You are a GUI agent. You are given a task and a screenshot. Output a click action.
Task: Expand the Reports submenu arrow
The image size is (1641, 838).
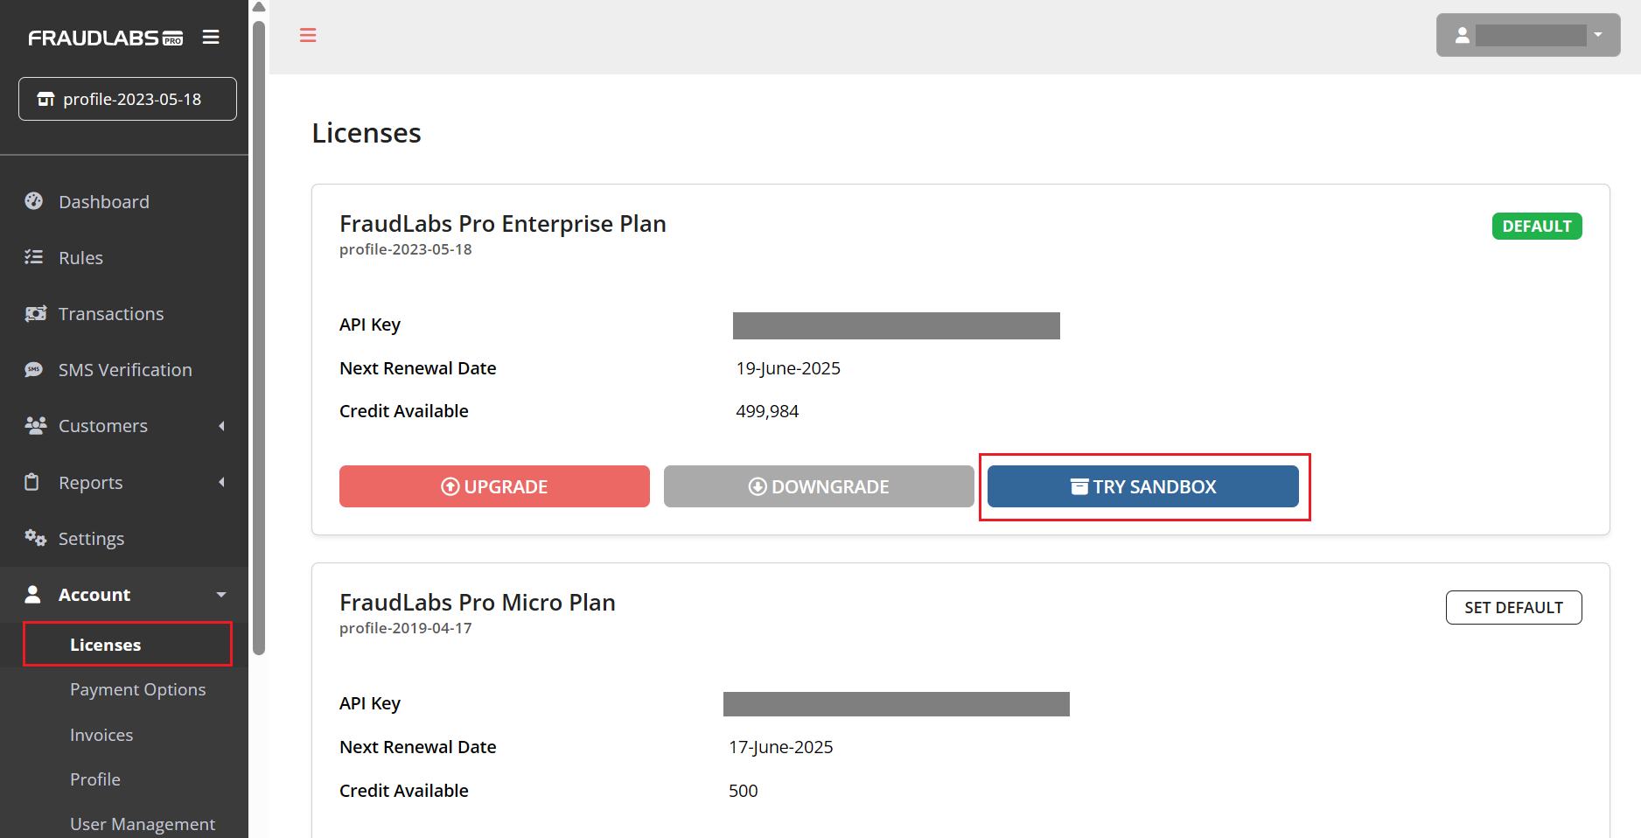coord(221,482)
